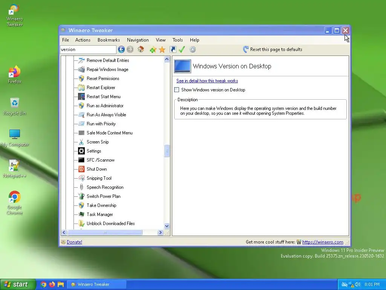Go to Home page house icon
The height and width of the screenshot is (290, 386).
coord(141,49)
